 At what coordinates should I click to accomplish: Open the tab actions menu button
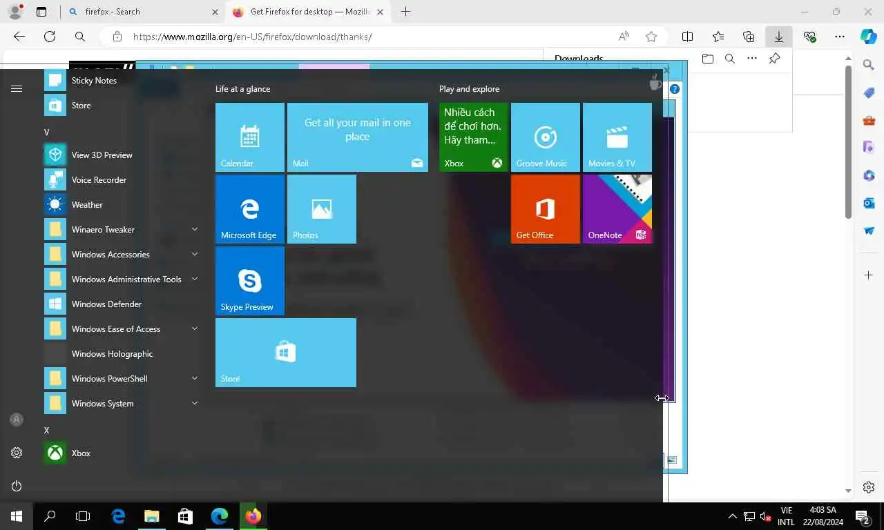[41, 12]
